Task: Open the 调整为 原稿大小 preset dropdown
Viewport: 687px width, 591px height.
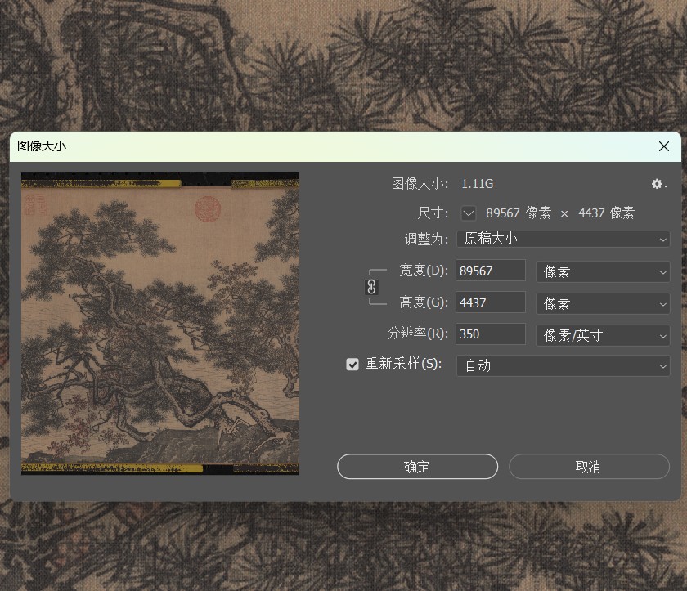Action: [x=563, y=239]
